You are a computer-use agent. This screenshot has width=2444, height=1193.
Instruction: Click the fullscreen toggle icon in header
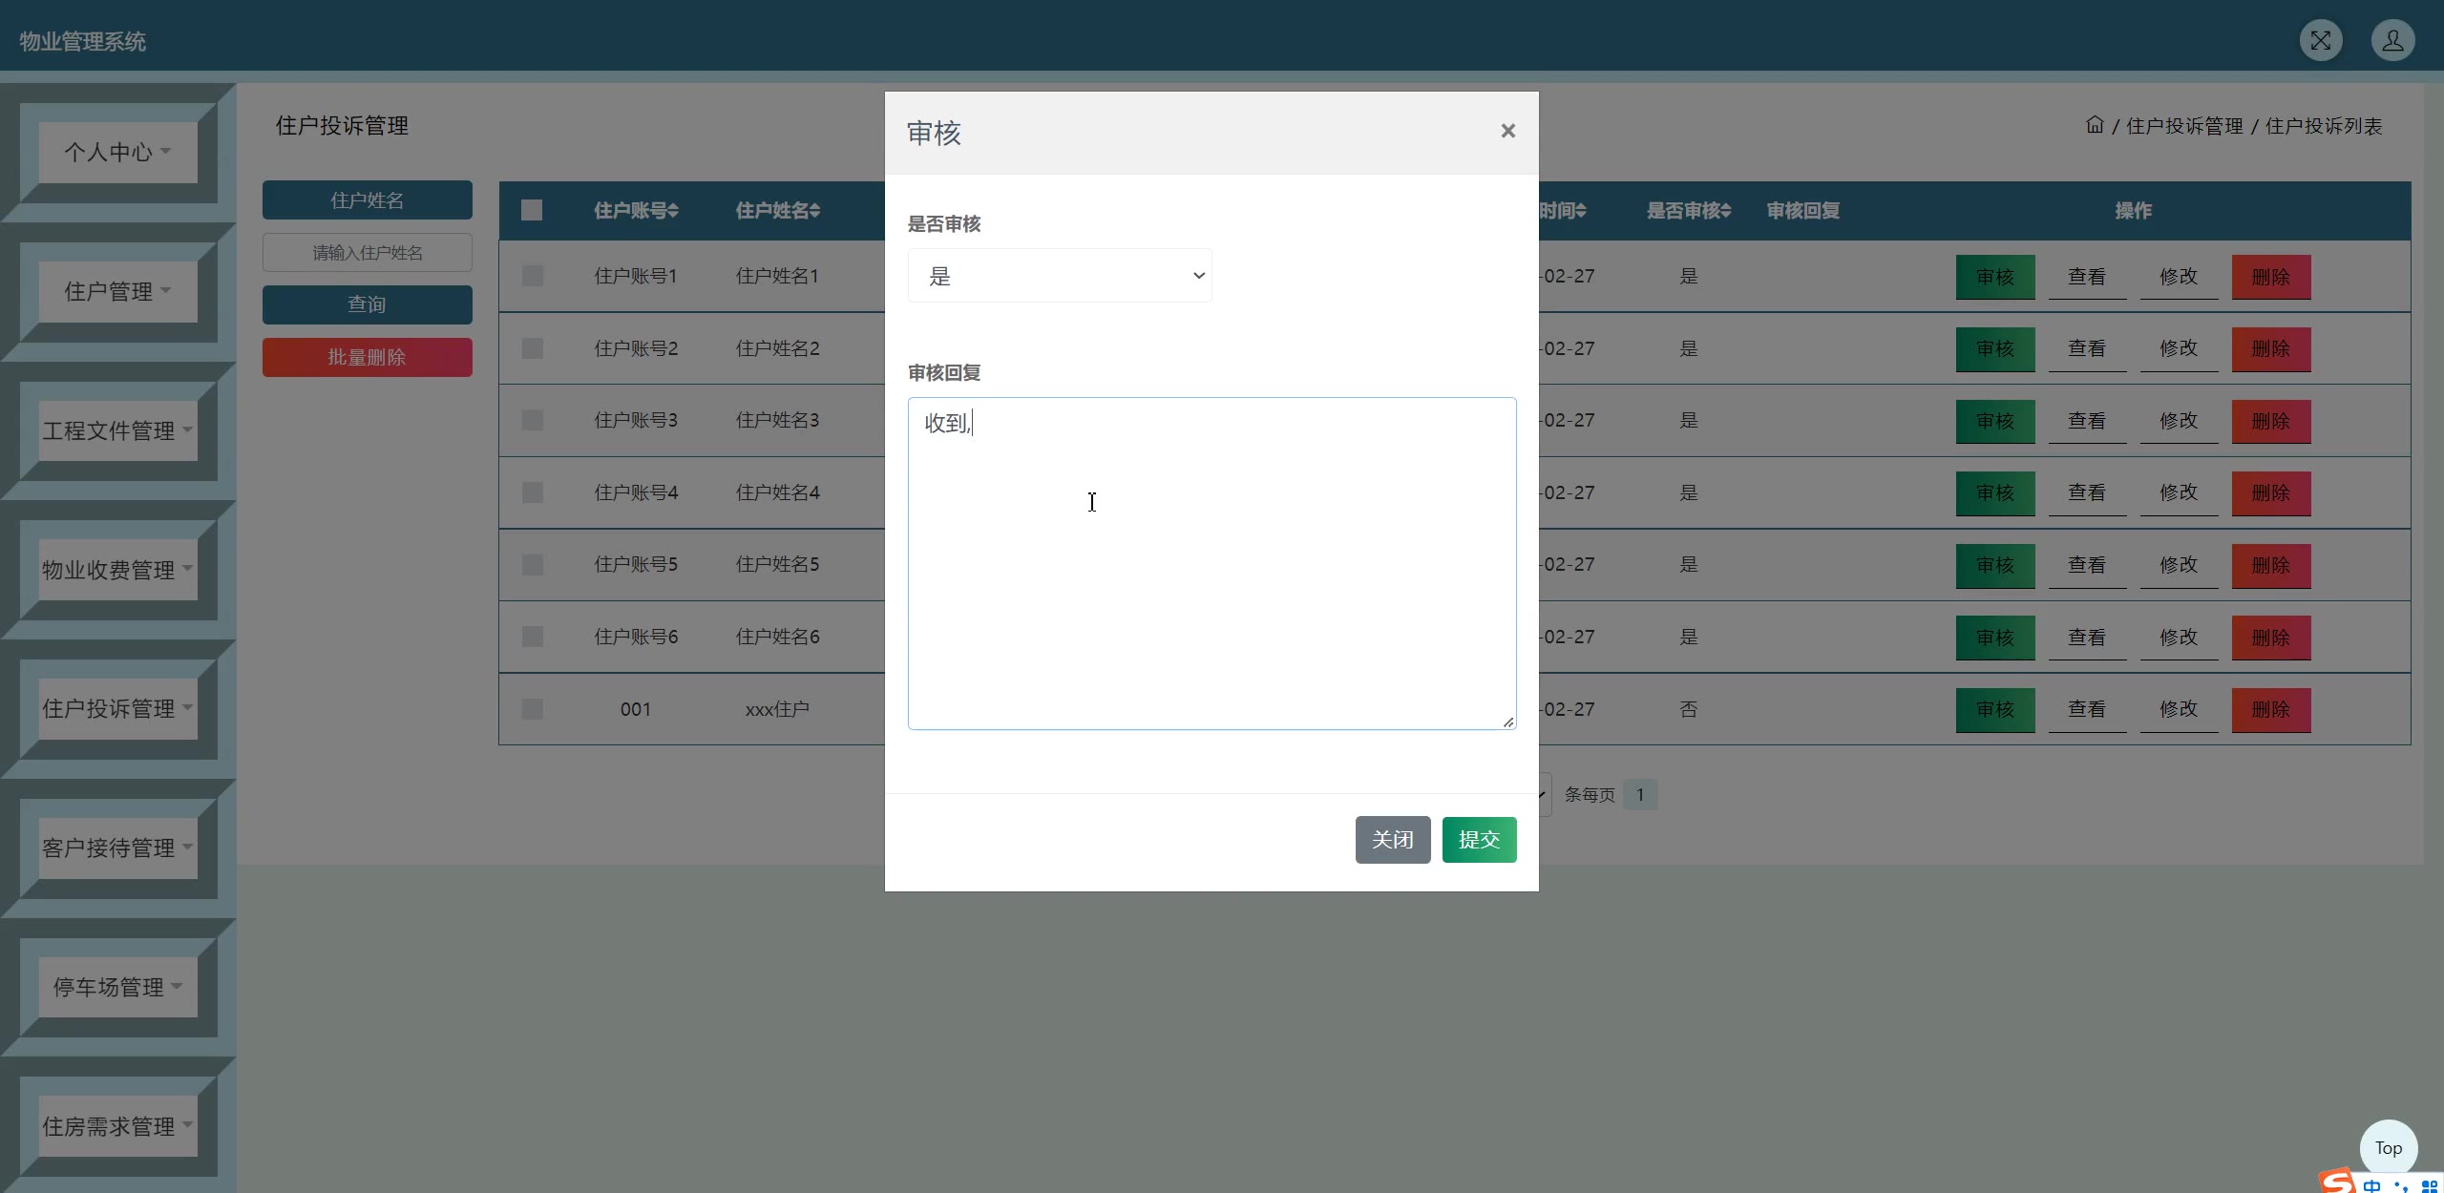click(x=2320, y=41)
